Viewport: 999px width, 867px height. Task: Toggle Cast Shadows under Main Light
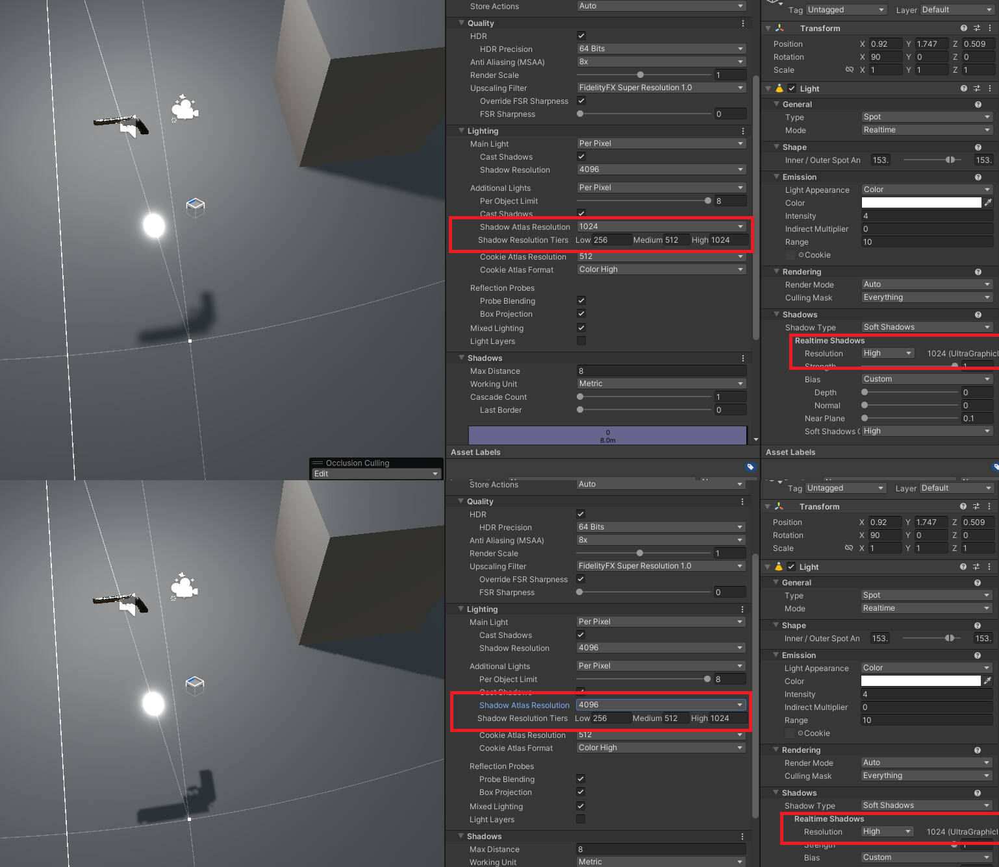tap(581, 156)
